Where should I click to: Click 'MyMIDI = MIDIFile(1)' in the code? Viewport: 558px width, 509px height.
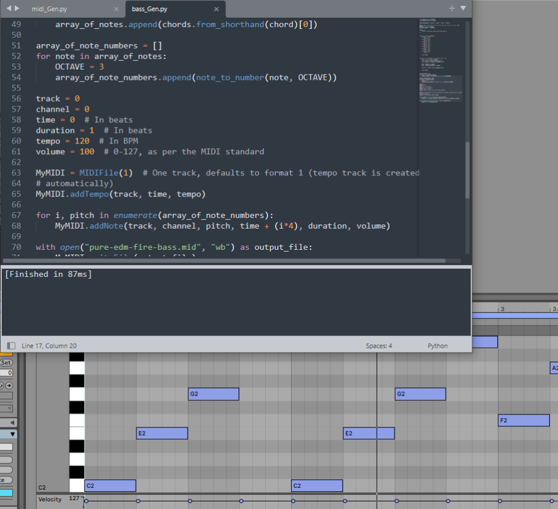click(84, 173)
